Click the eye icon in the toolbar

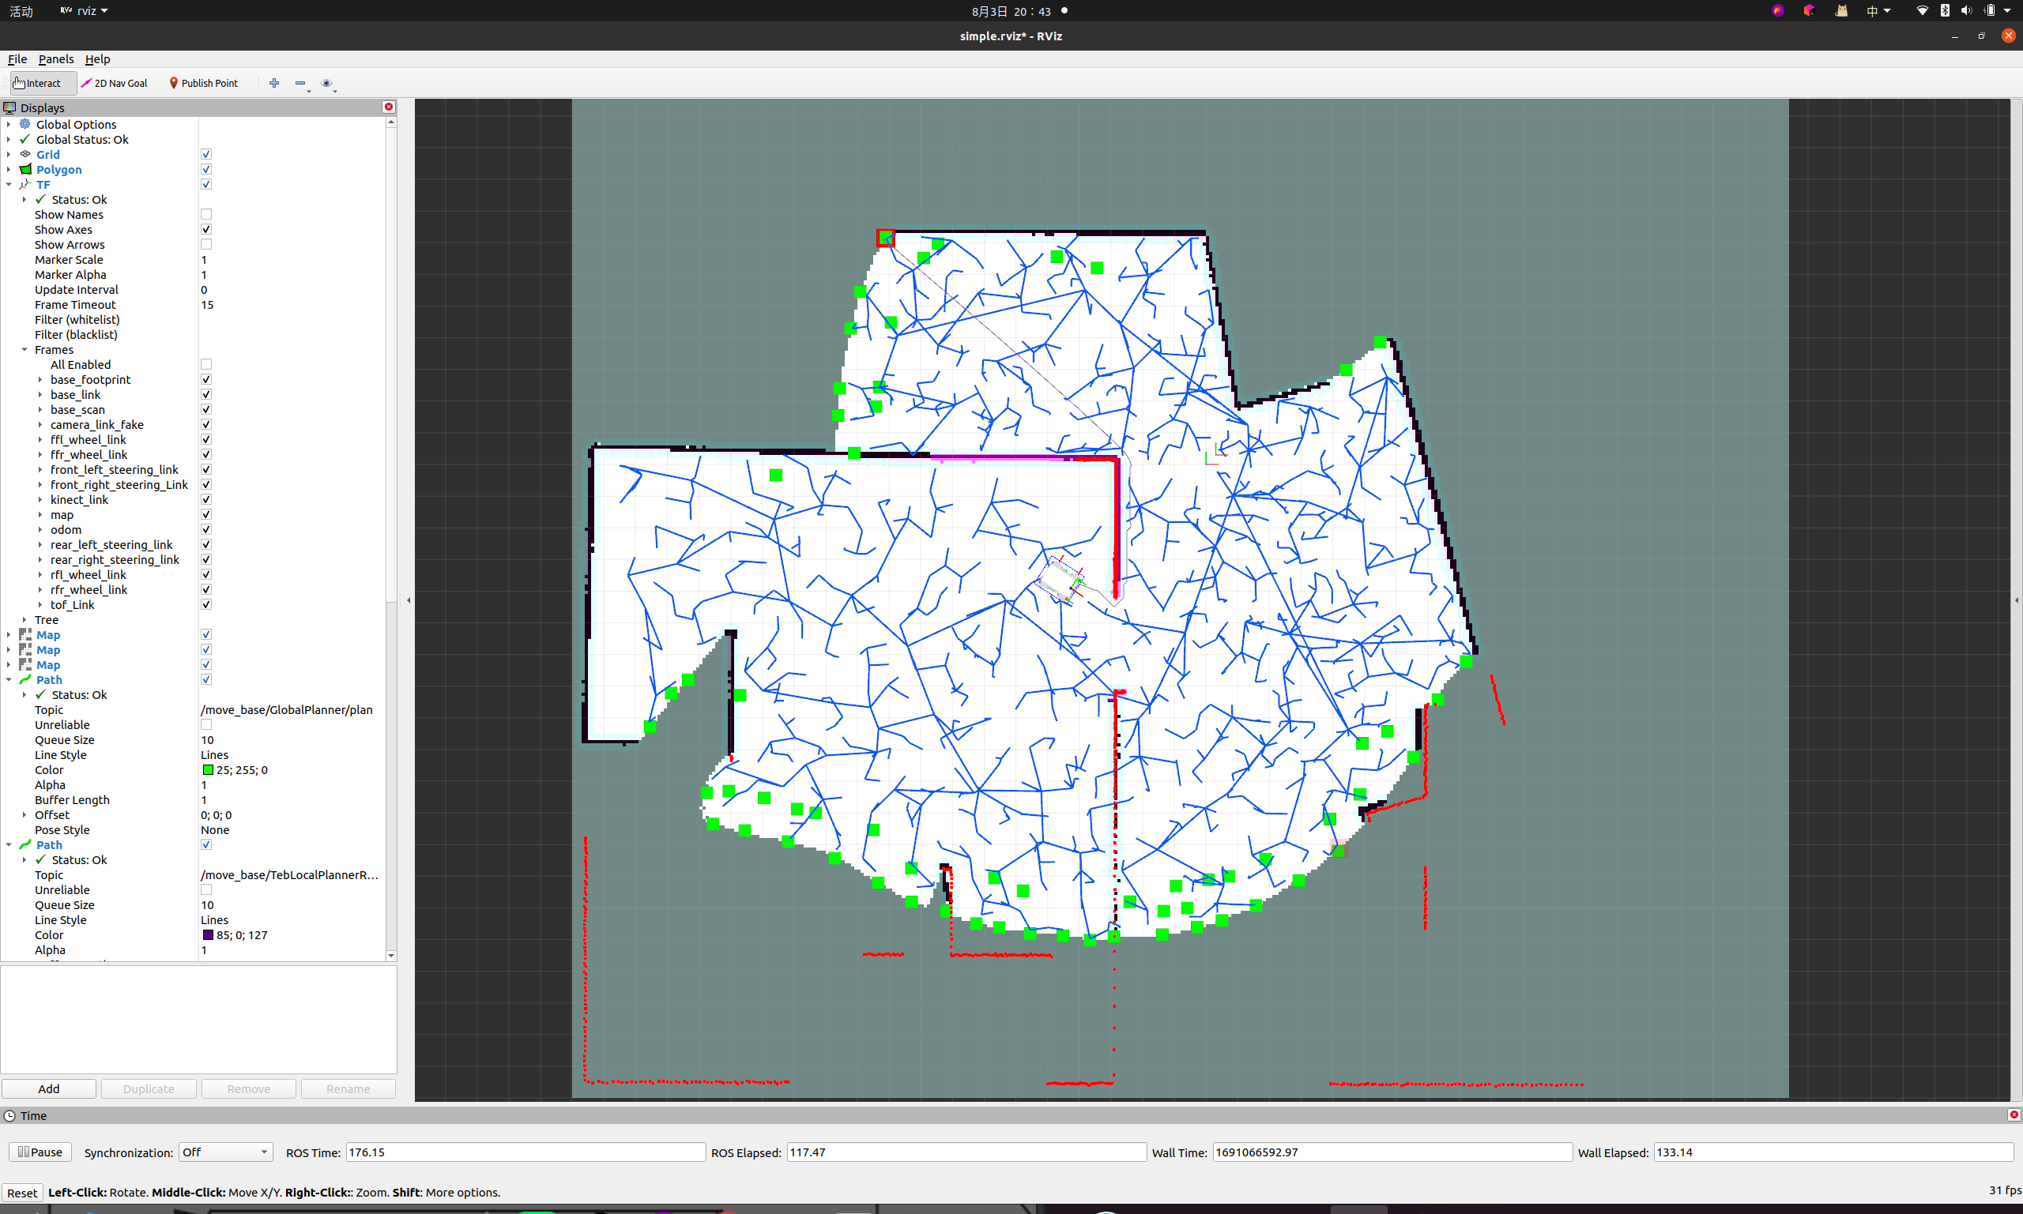click(x=327, y=83)
